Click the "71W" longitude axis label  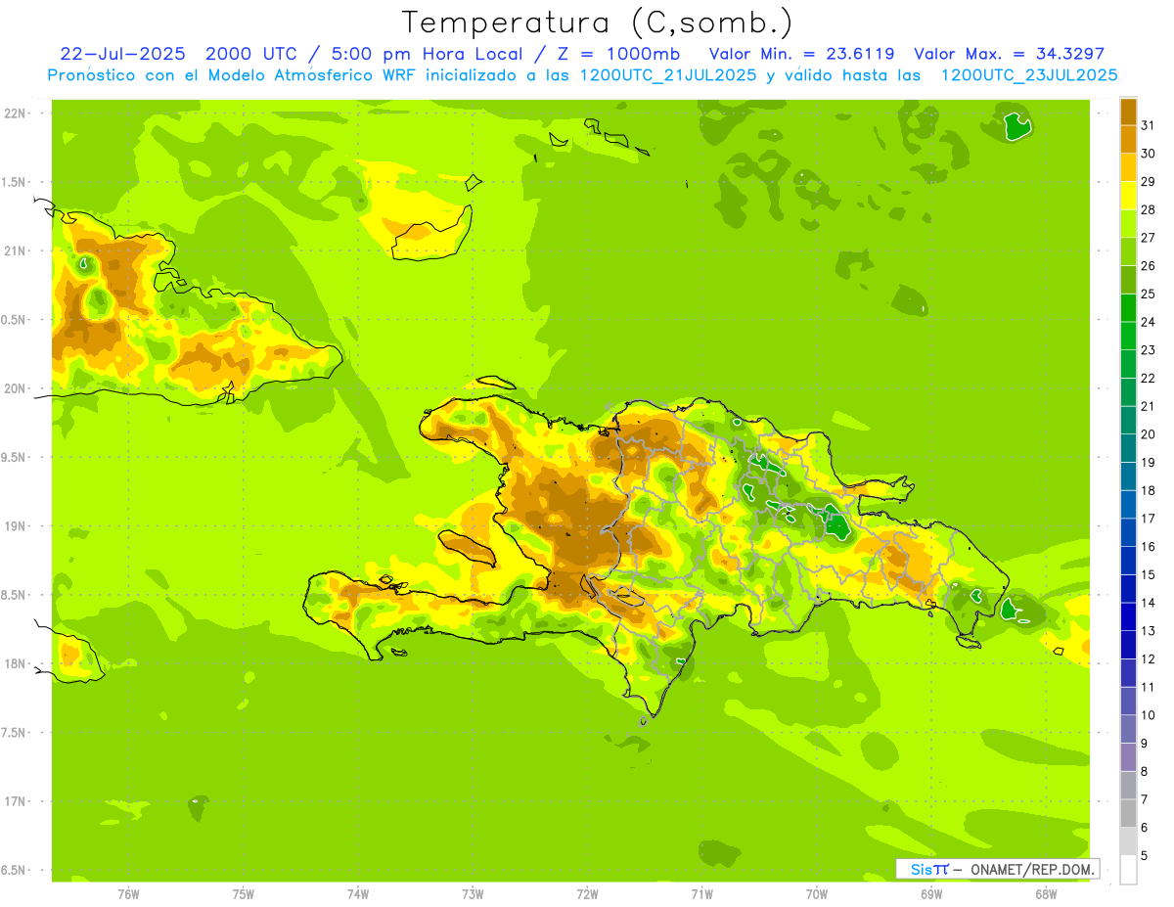click(x=701, y=894)
